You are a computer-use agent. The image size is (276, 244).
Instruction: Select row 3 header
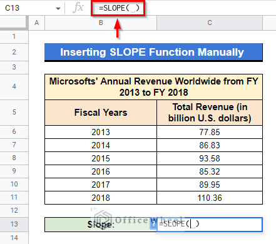[x=14, y=68]
